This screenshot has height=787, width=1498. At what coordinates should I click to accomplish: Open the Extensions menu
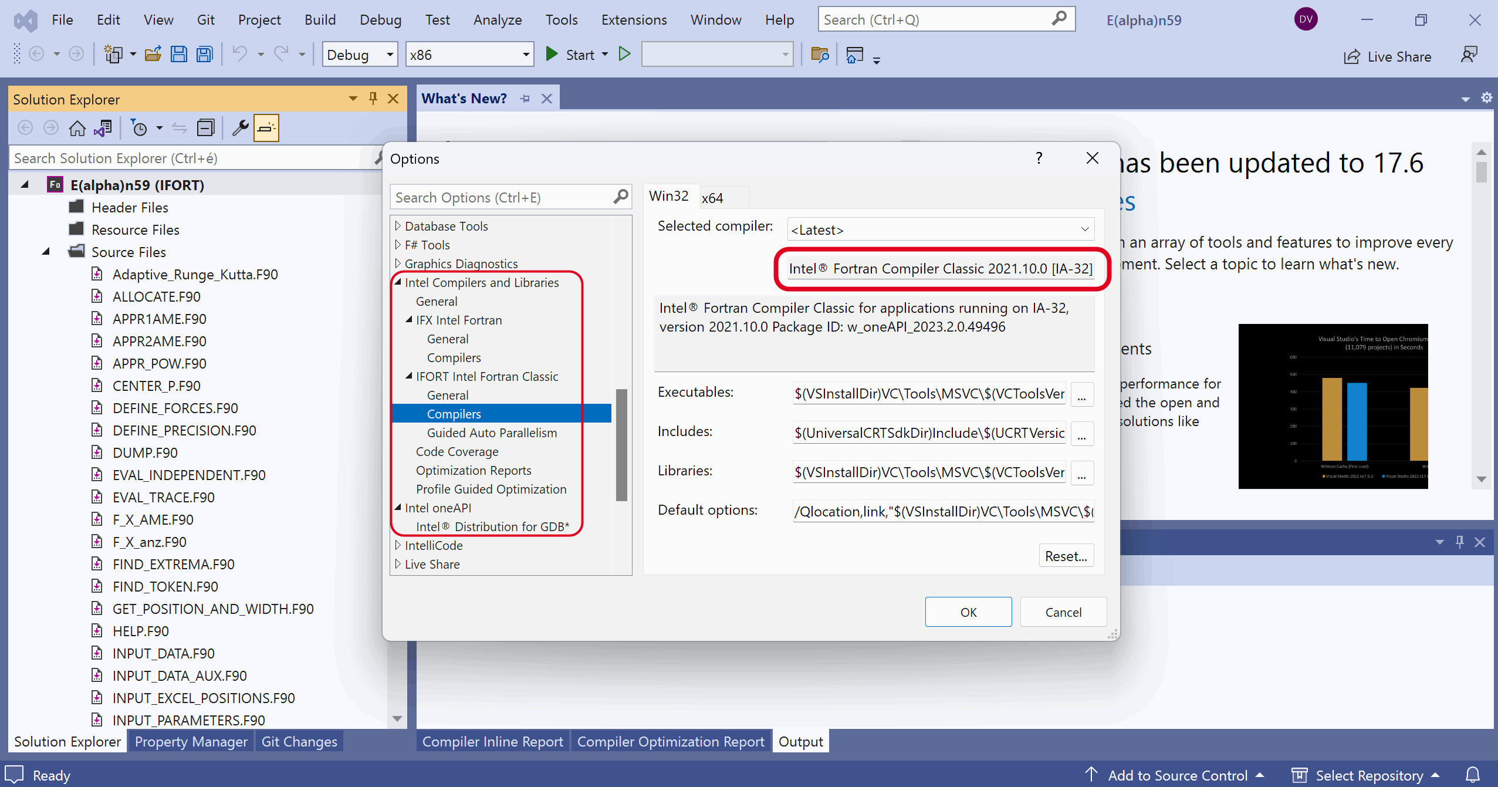pos(634,20)
